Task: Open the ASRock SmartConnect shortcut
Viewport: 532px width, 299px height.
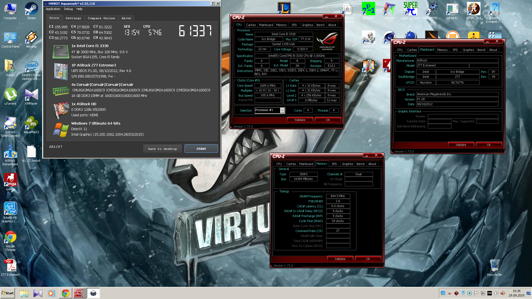Action: [10, 127]
